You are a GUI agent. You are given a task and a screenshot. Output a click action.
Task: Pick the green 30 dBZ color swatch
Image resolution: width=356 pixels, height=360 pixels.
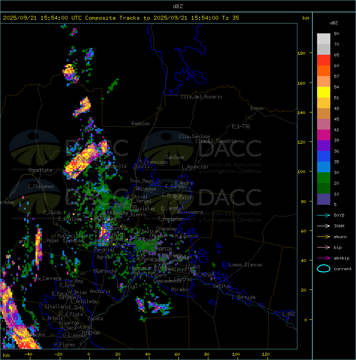tap(323, 177)
